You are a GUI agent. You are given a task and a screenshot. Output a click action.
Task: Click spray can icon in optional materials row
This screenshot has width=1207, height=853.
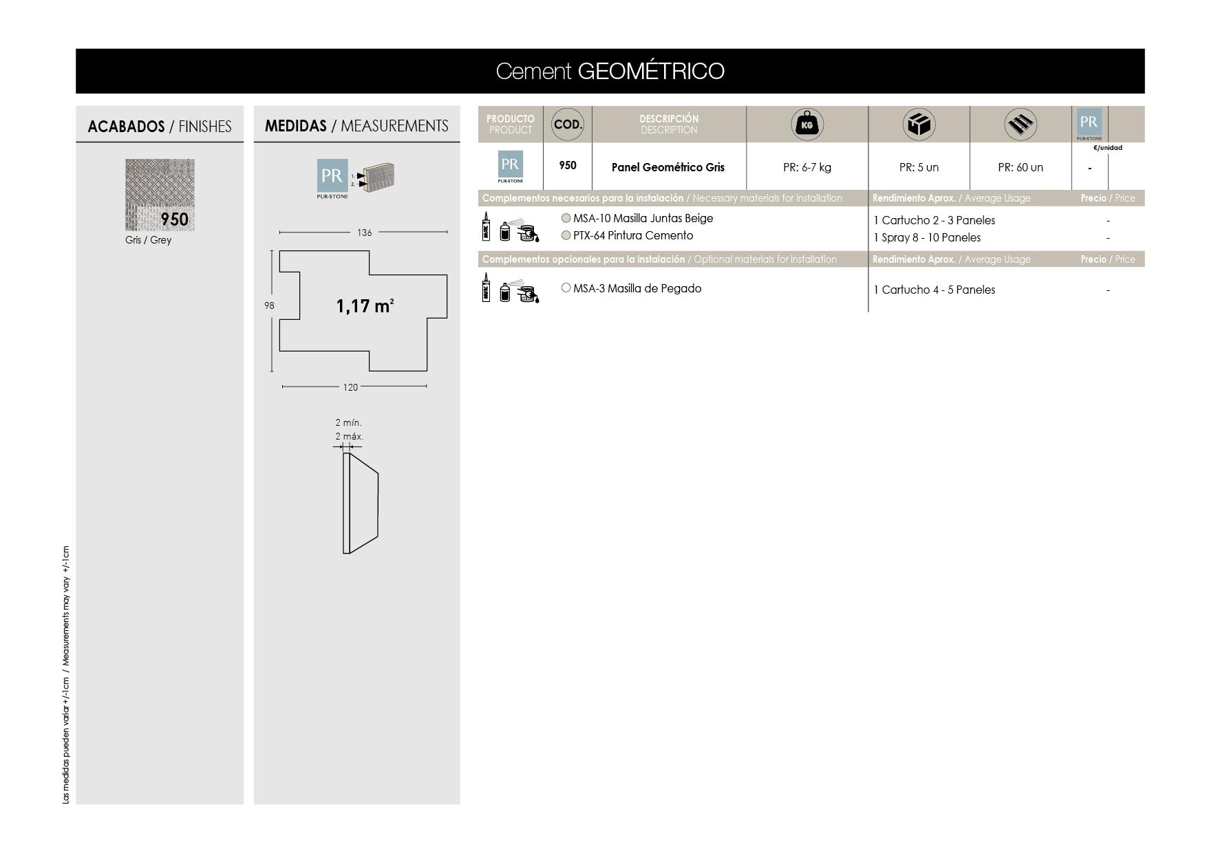[x=504, y=292]
